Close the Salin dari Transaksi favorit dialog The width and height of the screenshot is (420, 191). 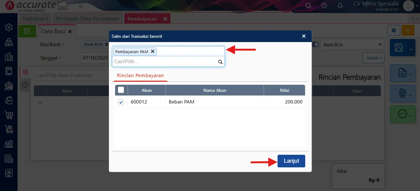(x=304, y=36)
